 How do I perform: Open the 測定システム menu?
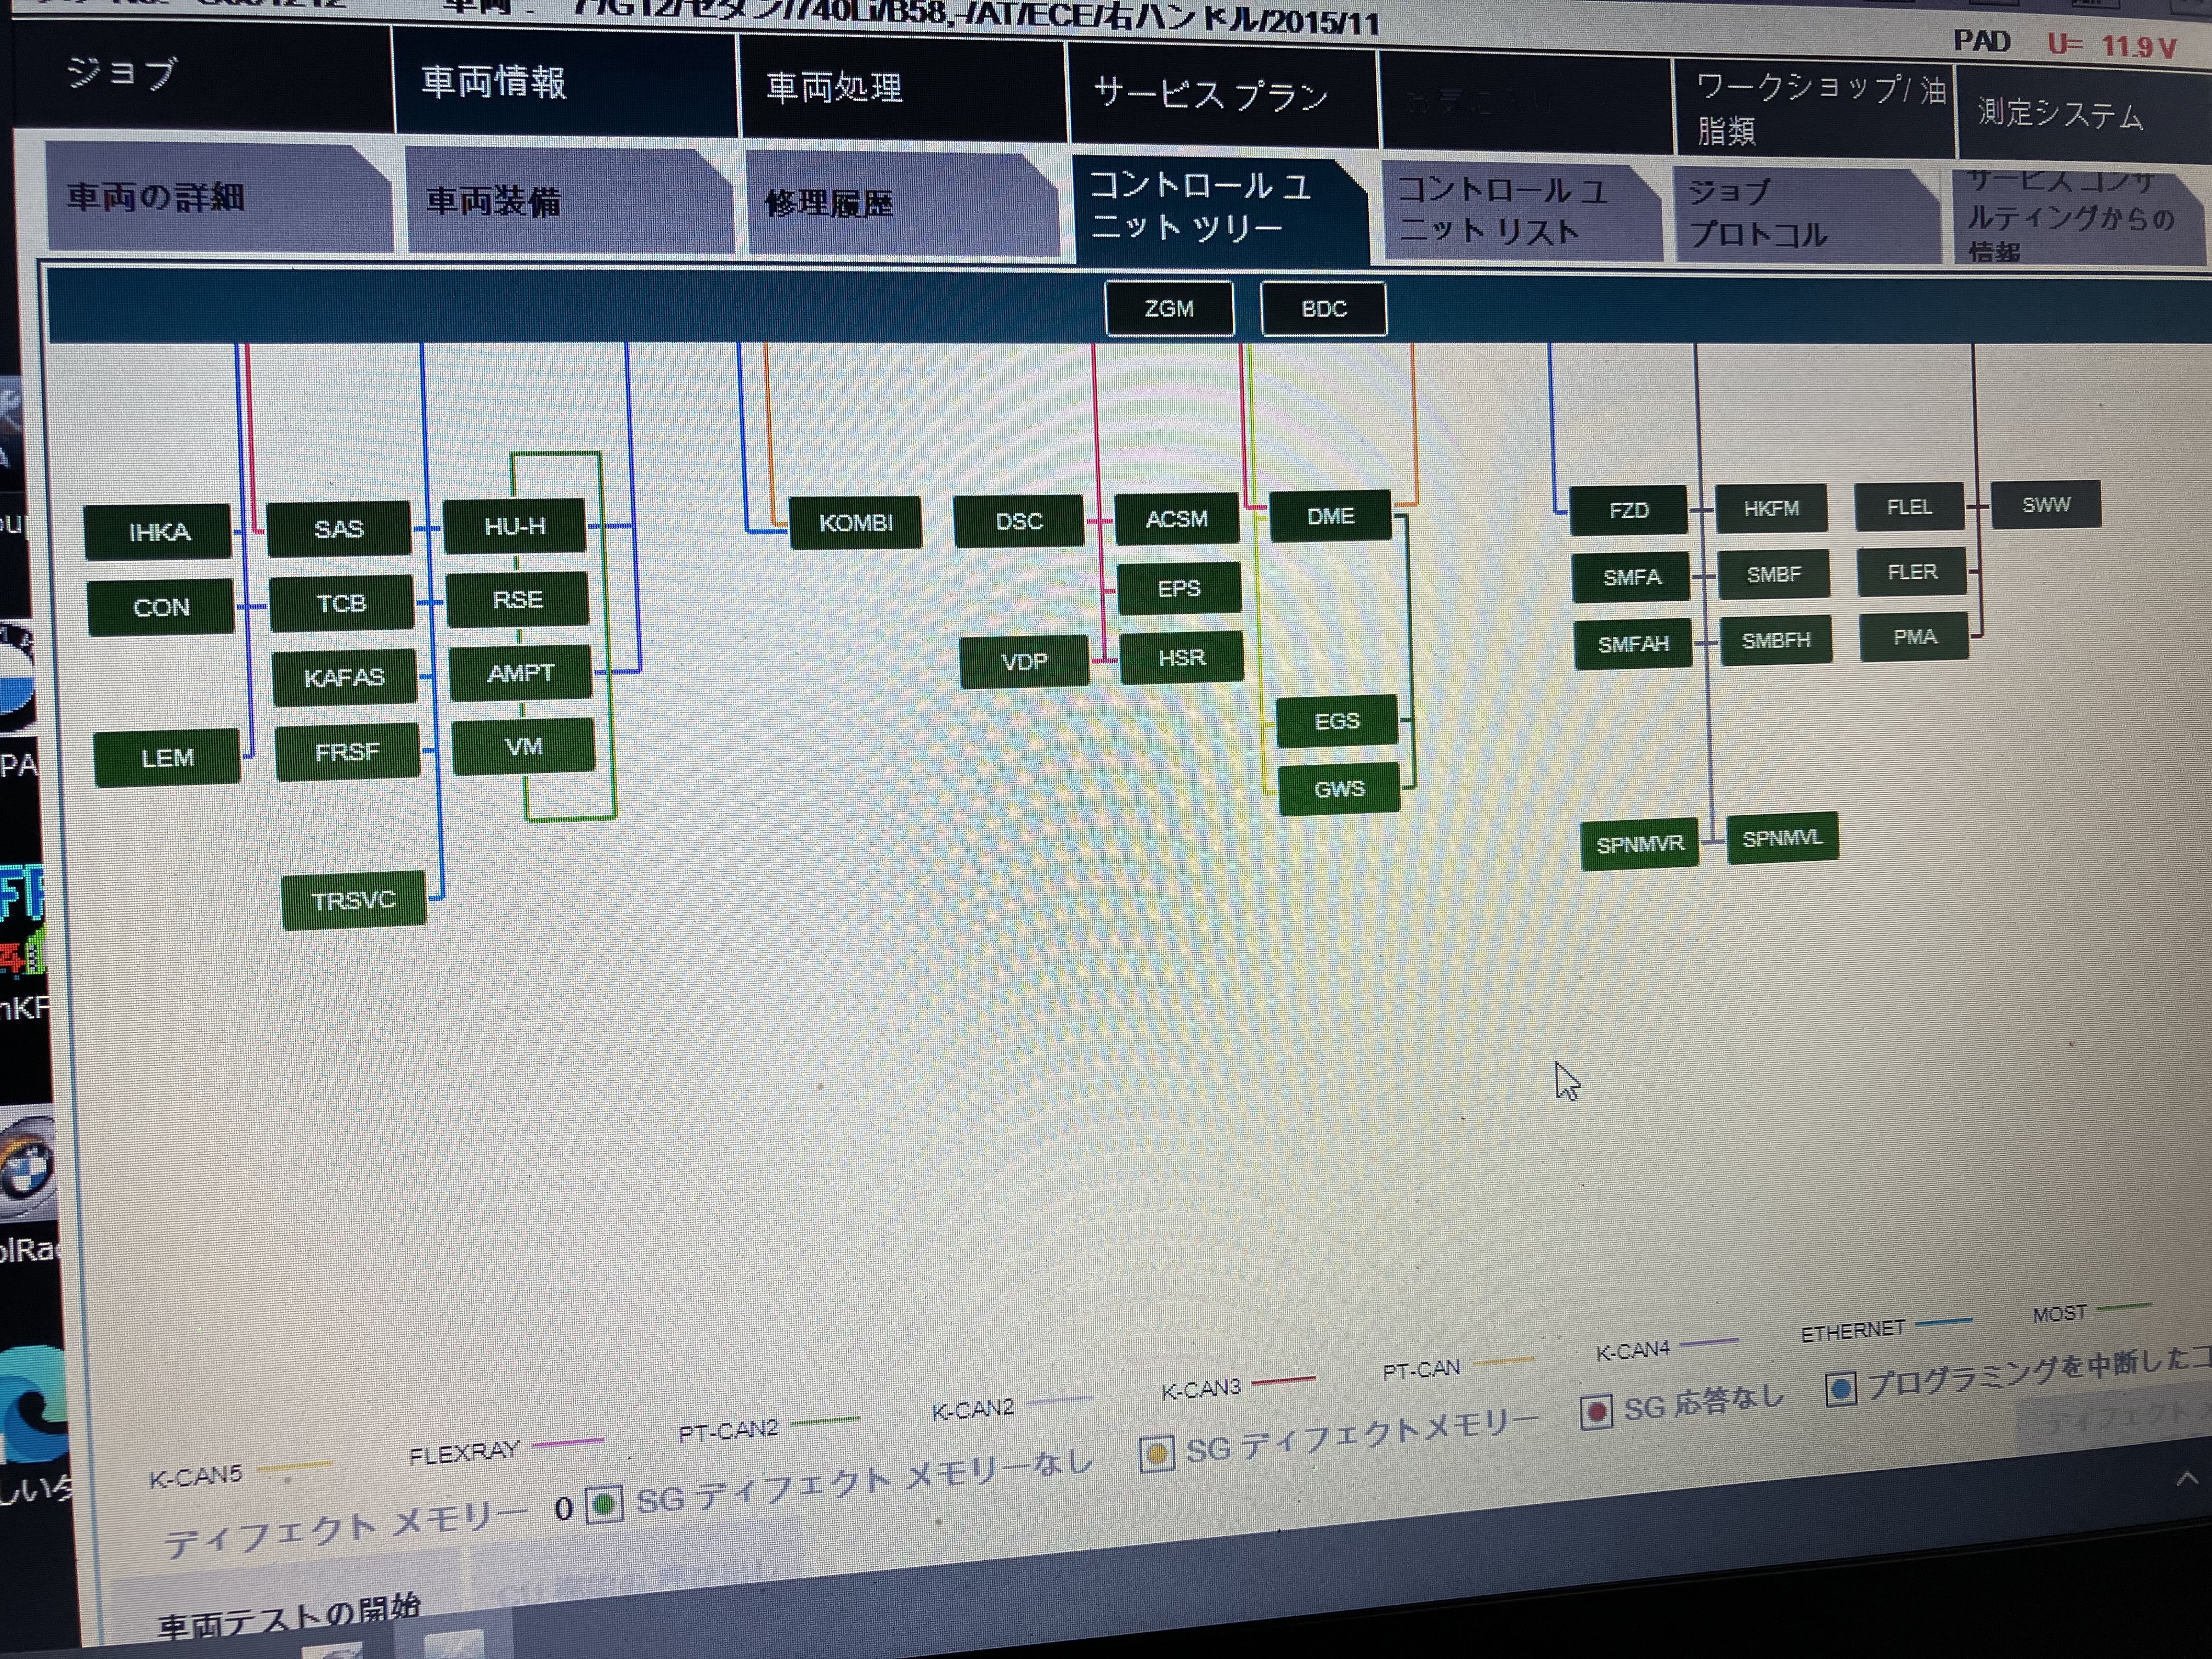click(2083, 114)
